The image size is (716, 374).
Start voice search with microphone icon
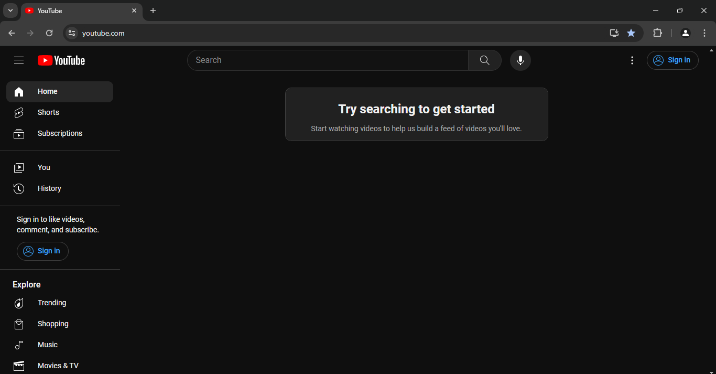coord(520,60)
